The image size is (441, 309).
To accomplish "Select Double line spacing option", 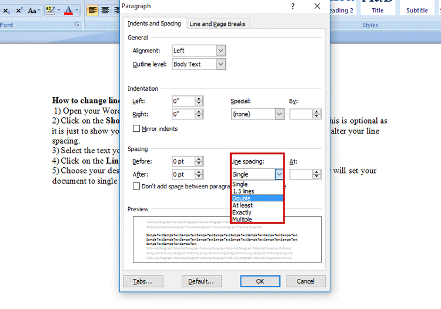I will point(257,198).
